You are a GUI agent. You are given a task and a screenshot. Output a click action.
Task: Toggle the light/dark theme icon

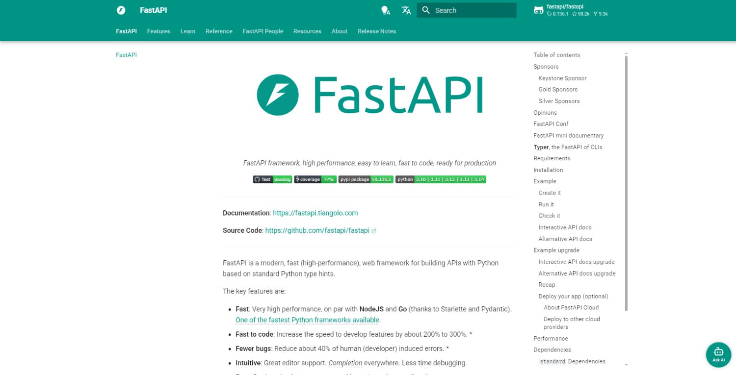[x=386, y=10]
